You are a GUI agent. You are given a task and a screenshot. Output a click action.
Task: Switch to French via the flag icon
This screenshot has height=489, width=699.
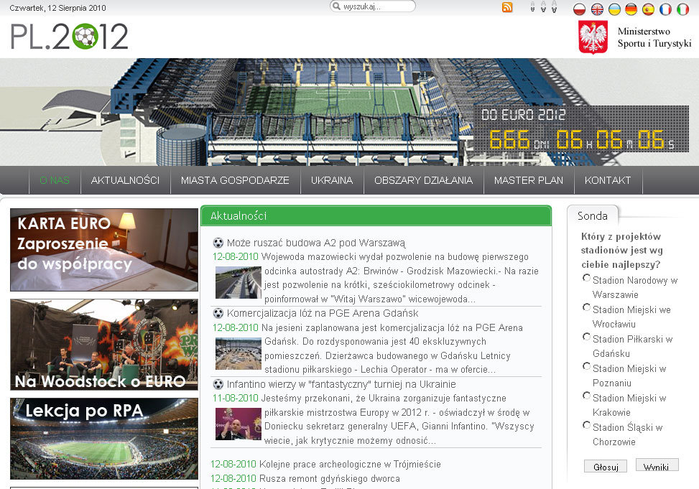coord(666,9)
